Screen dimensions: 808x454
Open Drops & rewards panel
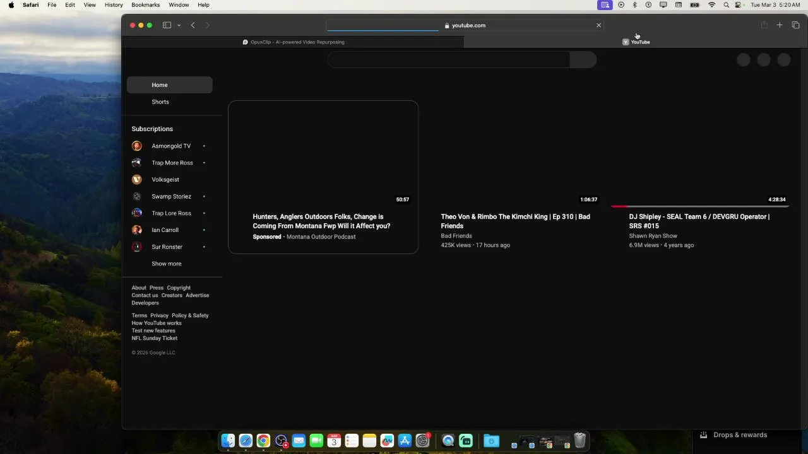click(734, 435)
